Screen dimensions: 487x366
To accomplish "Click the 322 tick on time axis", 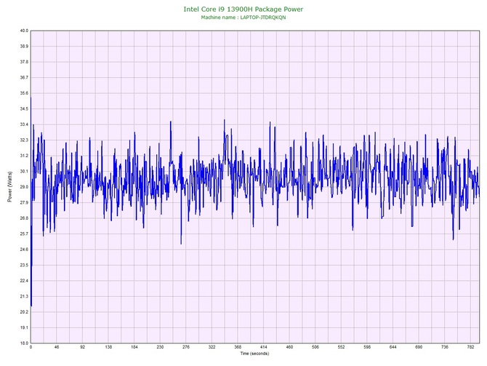I will click(212, 347).
